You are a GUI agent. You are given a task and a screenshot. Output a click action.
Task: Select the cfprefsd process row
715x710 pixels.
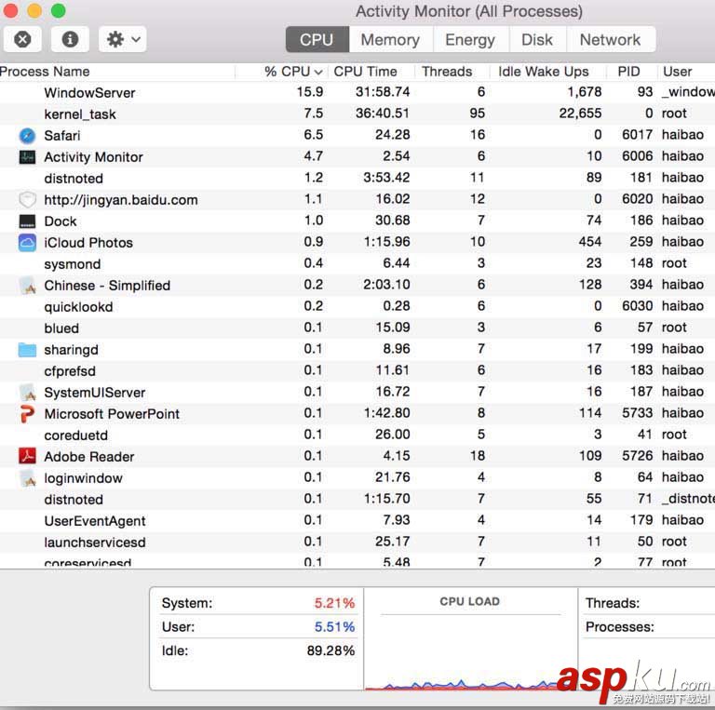tap(357, 371)
